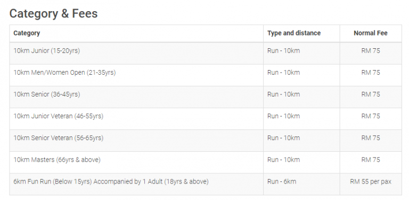This screenshot has height=200, width=409.
Task: Click the Category & Fees heading
Action: pos(53,13)
